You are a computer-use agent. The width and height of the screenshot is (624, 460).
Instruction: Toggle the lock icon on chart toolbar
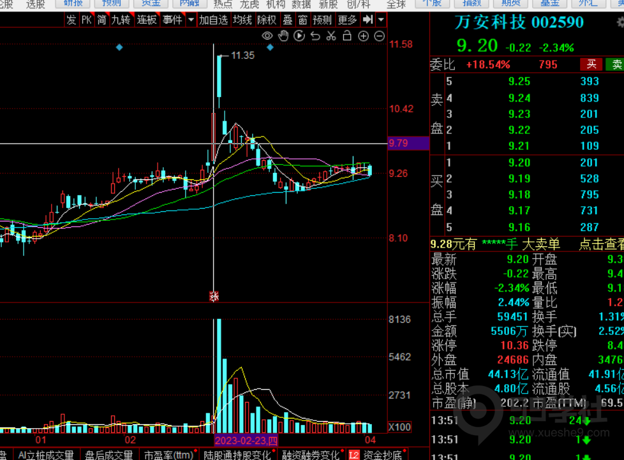point(347,36)
